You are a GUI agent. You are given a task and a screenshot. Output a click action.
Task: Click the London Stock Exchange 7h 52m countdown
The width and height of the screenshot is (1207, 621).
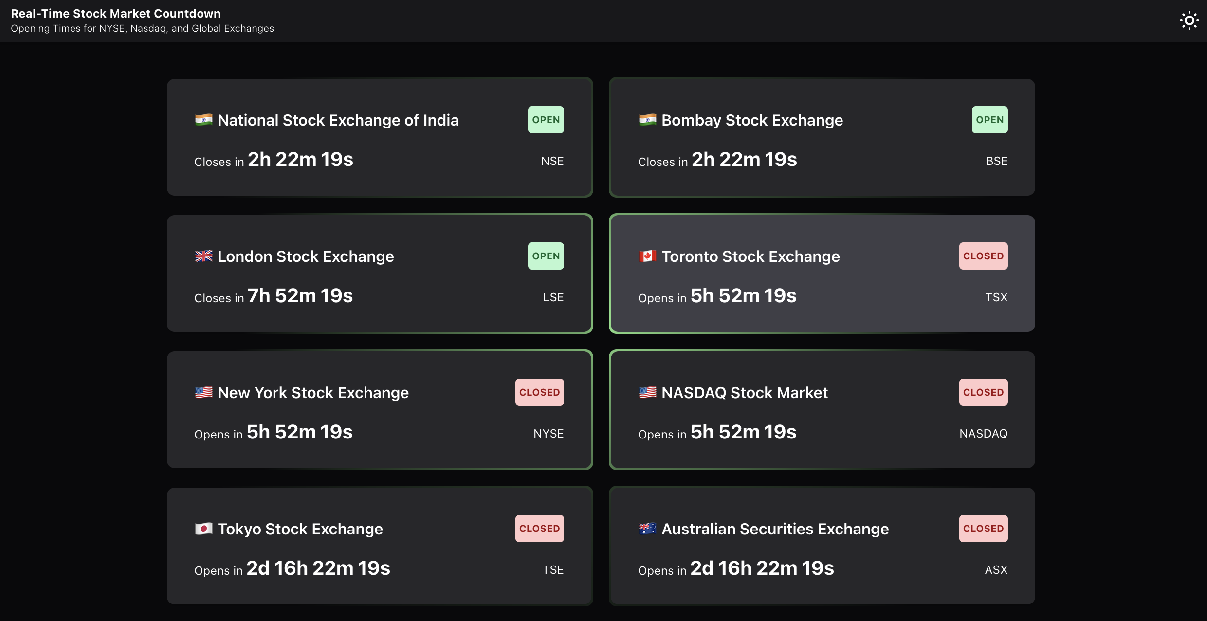[x=300, y=296]
